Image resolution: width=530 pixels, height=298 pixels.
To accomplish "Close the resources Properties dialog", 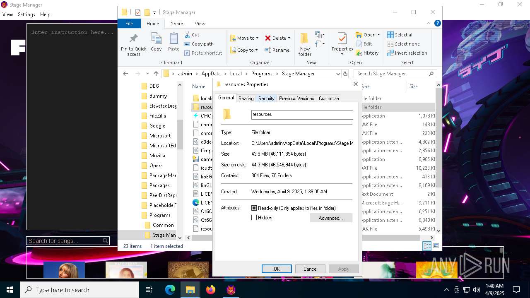I will click(355, 84).
